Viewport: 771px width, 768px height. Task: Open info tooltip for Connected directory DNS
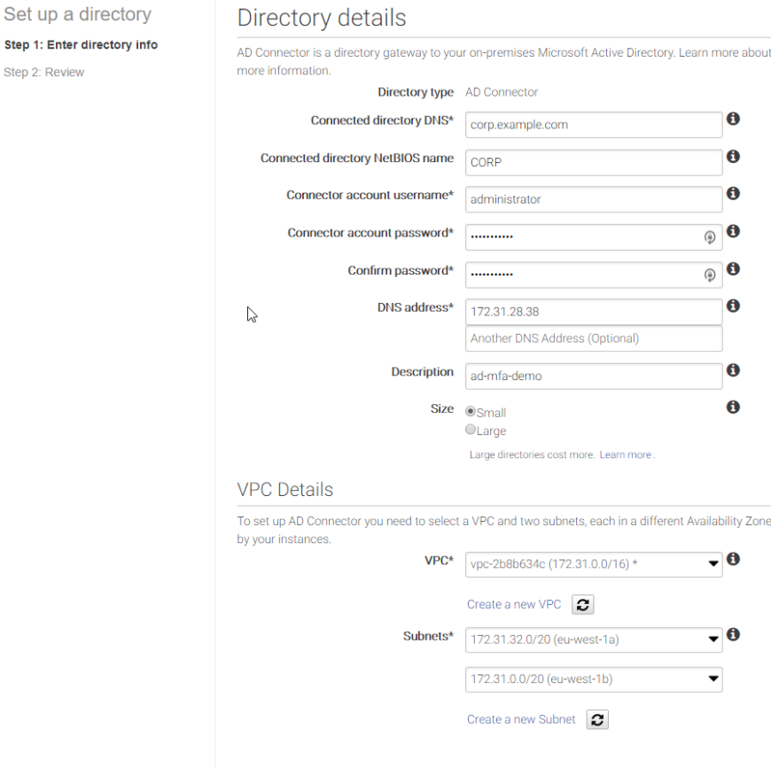click(x=733, y=117)
